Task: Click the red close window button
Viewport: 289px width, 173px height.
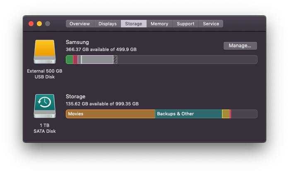Action: 31,24
